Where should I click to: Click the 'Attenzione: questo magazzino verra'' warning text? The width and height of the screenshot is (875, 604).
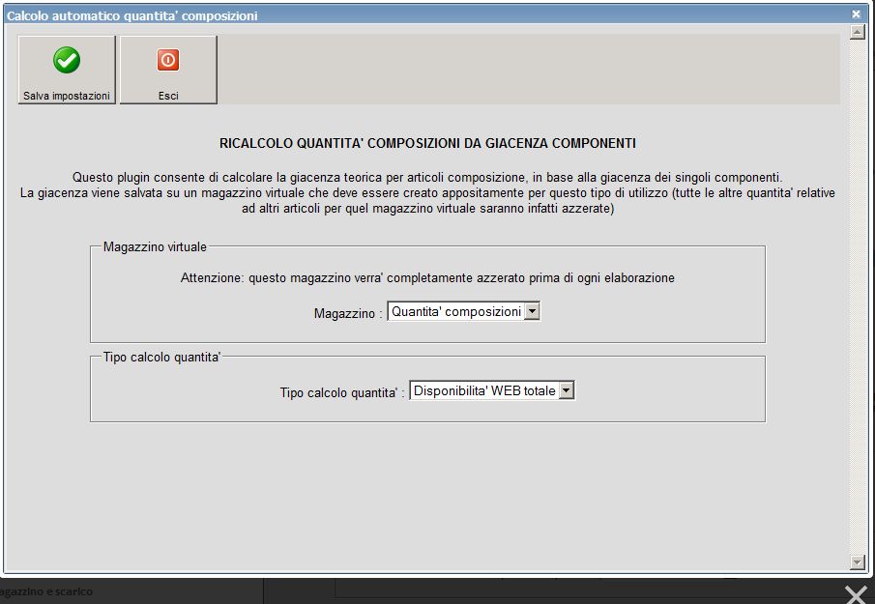click(427, 277)
